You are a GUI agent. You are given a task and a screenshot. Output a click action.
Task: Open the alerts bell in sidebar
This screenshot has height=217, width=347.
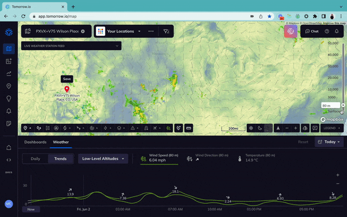[x=9, y=111]
